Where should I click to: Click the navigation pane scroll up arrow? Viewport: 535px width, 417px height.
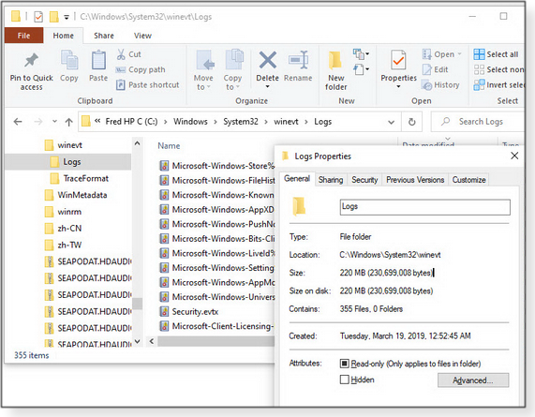pyautogui.click(x=137, y=143)
